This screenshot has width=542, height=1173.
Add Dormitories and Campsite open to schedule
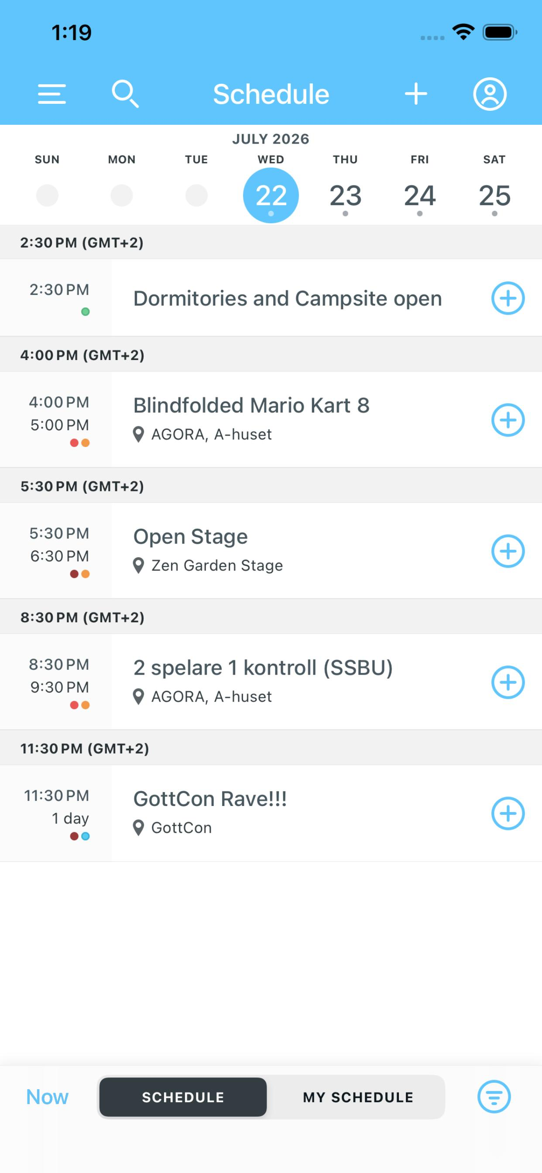[508, 298]
